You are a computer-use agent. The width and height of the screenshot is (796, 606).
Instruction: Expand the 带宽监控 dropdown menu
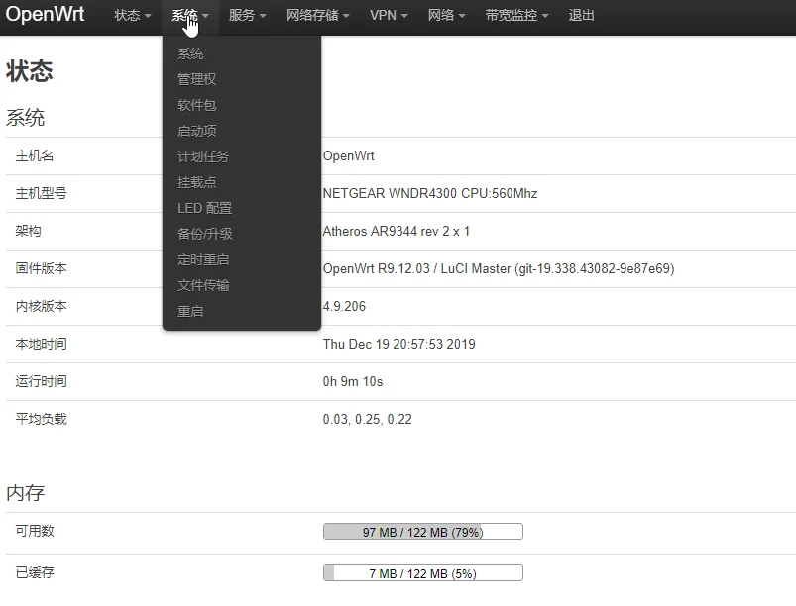coord(516,15)
